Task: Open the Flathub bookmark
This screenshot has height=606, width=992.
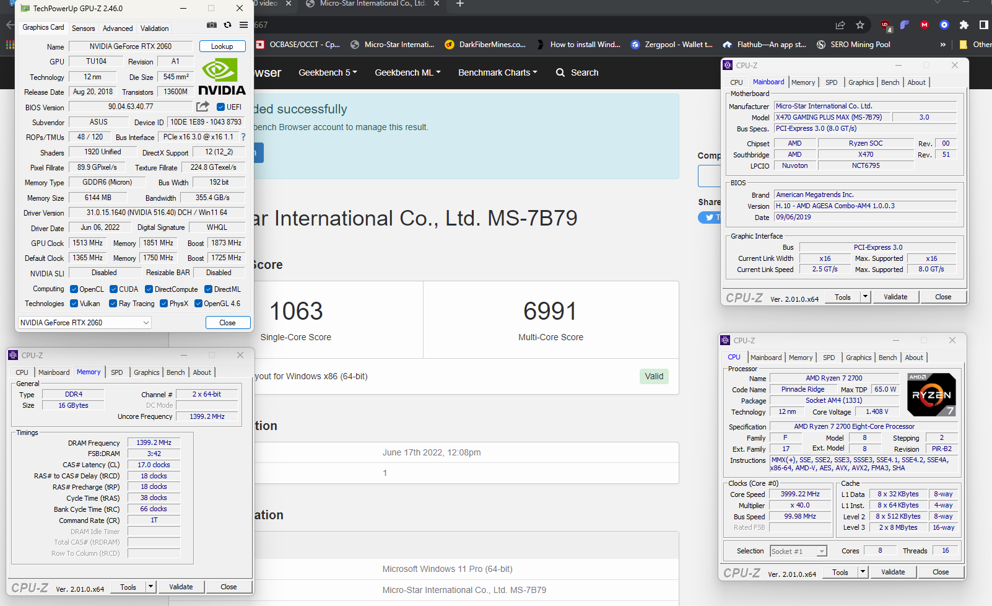Action: 765,45
